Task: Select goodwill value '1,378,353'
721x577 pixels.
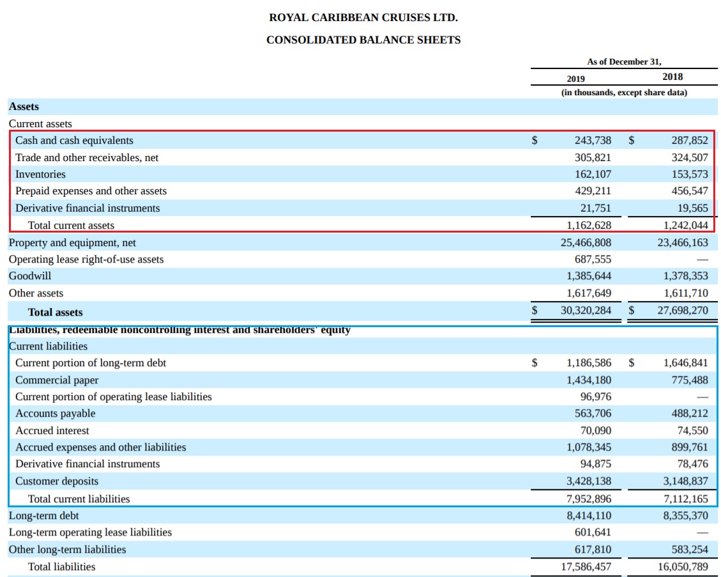Action: [x=686, y=276]
